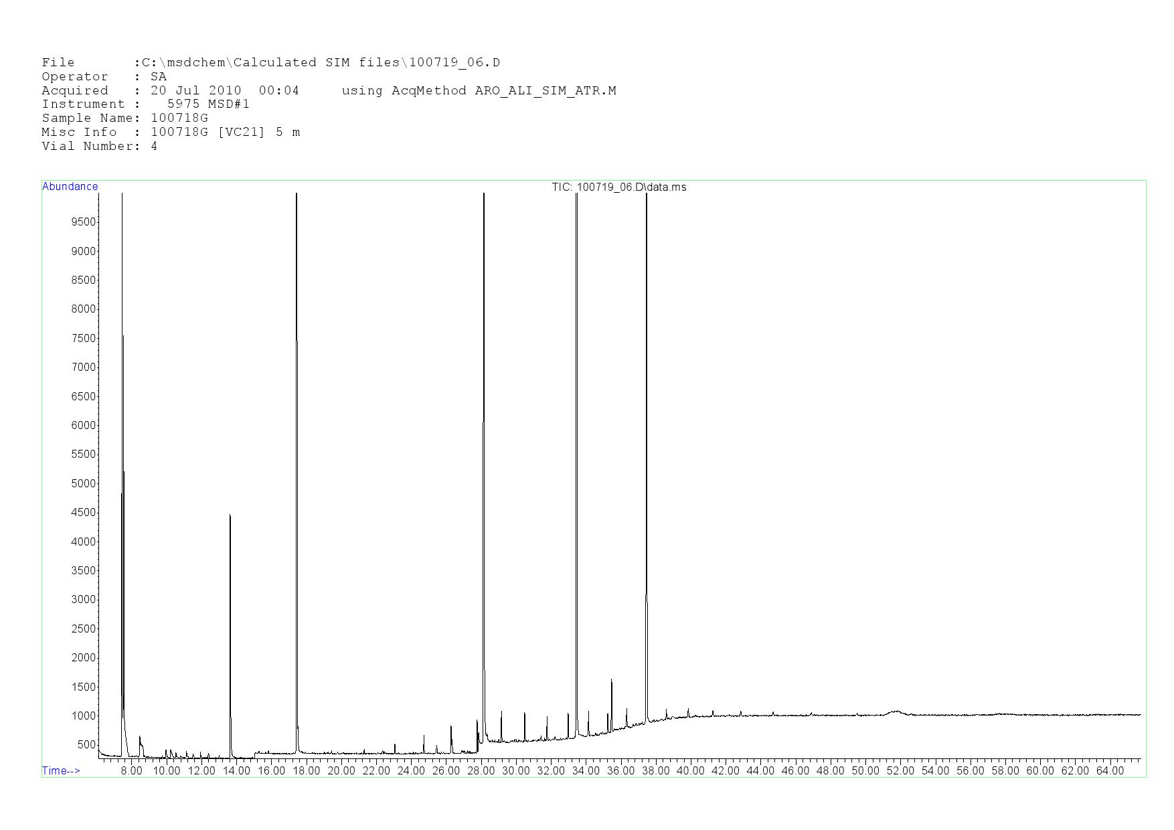Click the Instrument 5975 MSD#1 text
Viewport: 1174px width, 830px height.
tap(207, 104)
